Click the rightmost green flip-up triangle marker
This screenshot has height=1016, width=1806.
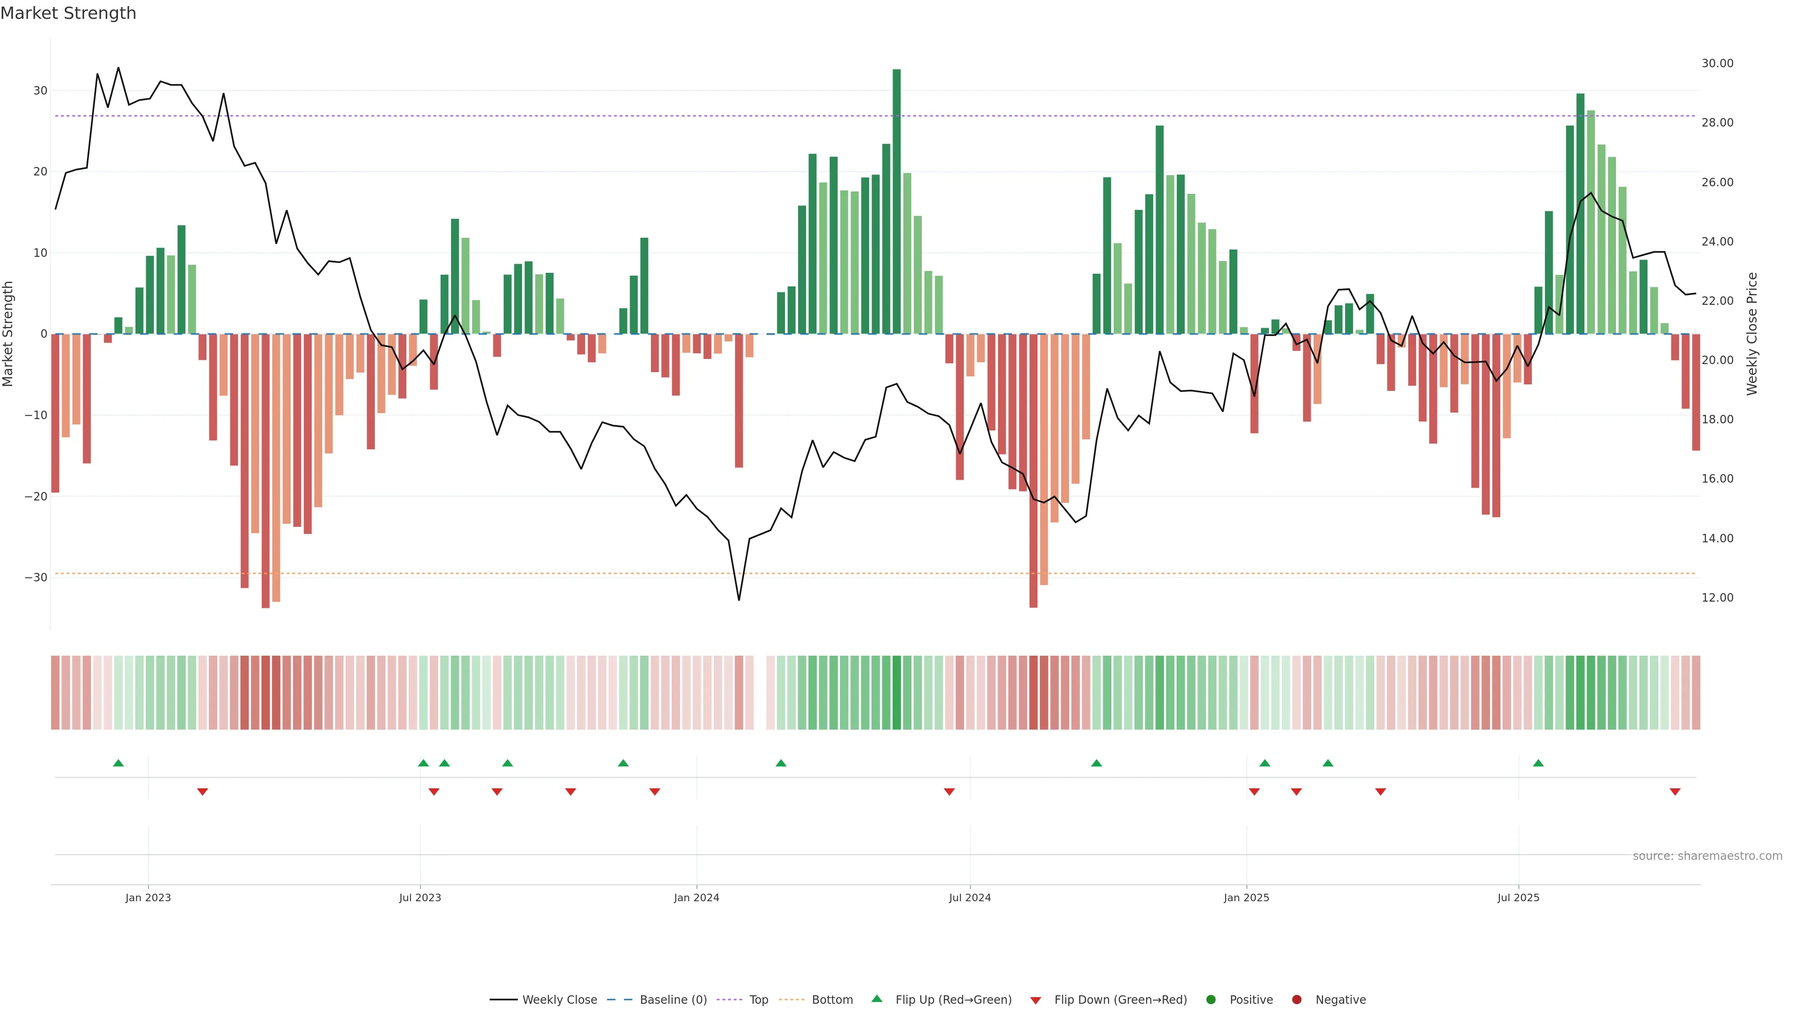(x=1538, y=763)
